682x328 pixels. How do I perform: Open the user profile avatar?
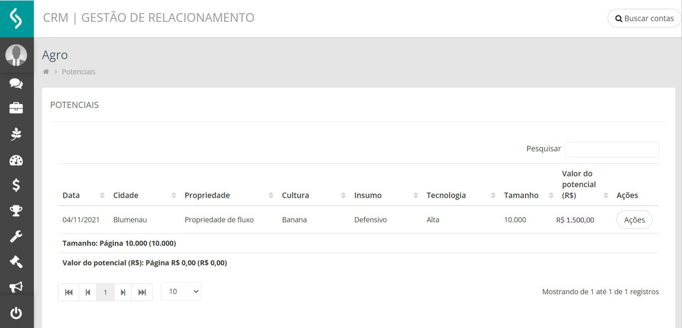(16, 55)
